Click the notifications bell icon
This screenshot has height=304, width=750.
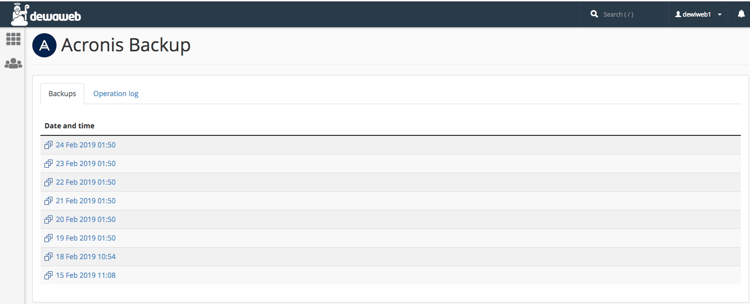pyautogui.click(x=741, y=14)
